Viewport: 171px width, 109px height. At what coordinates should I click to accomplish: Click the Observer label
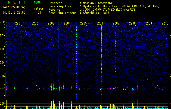(55, 3)
